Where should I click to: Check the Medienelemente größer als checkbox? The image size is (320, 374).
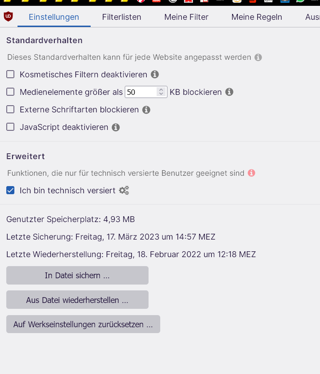click(10, 92)
